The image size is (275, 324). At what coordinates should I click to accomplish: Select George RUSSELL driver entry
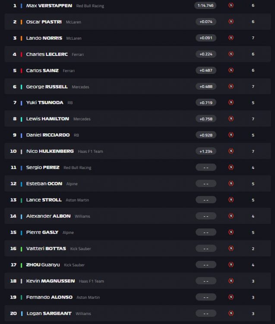47,87
